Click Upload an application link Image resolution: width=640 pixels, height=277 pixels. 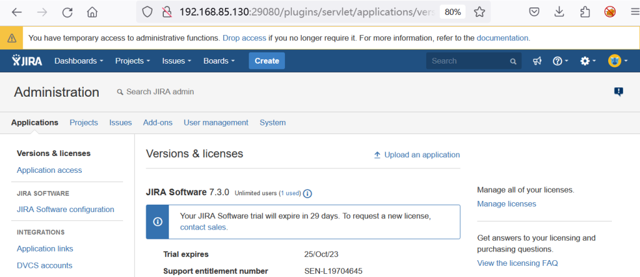pyautogui.click(x=422, y=155)
